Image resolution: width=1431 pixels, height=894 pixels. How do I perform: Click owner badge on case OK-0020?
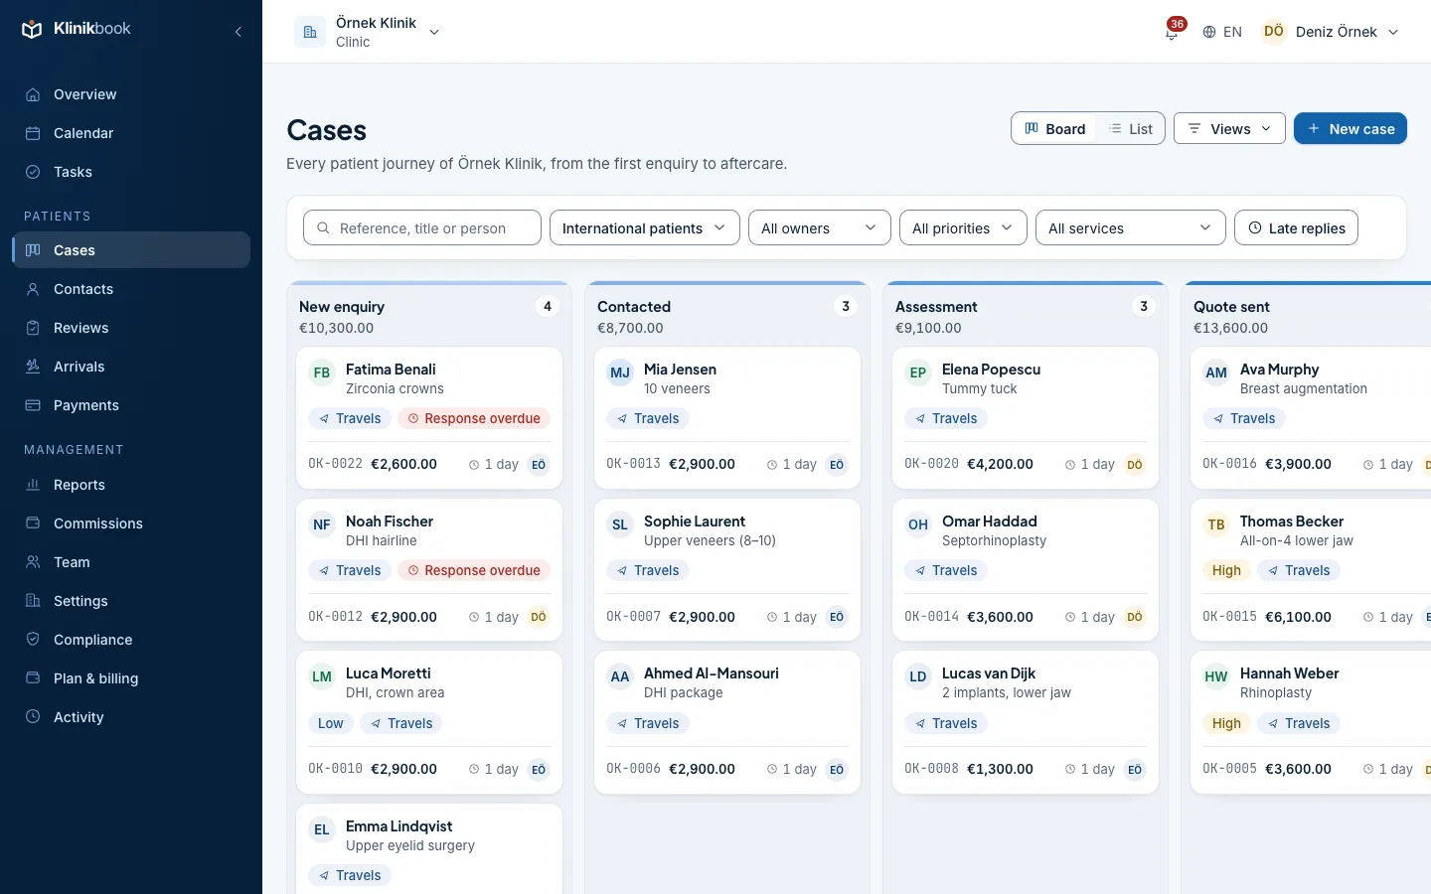tap(1135, 465)
